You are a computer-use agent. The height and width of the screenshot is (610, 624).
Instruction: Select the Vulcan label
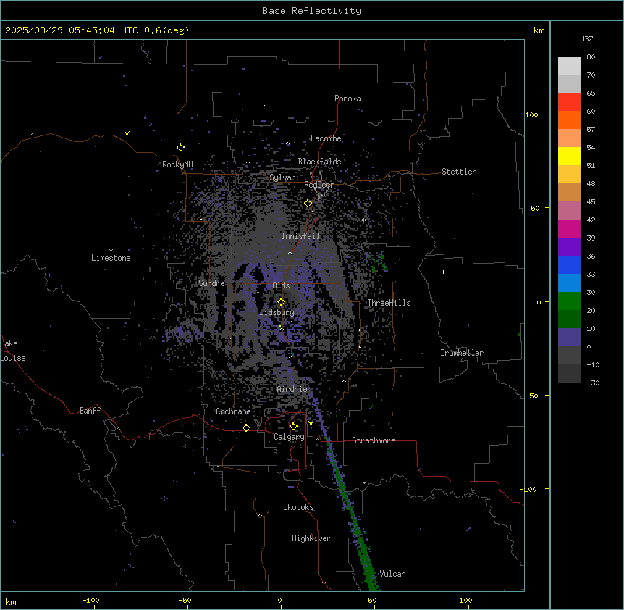[393, 574]
